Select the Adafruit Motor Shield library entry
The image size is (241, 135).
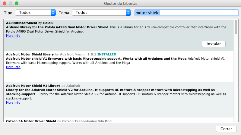pos(119,67)
